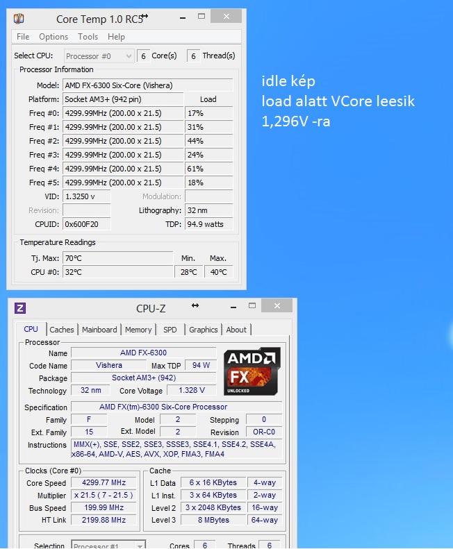
Task: Click the maximum temperature 40°C
Action: [x=218, y=272]
